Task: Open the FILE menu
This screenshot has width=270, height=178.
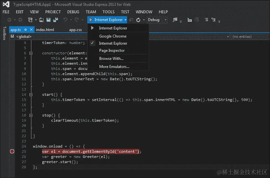Action: pos(6,12)
